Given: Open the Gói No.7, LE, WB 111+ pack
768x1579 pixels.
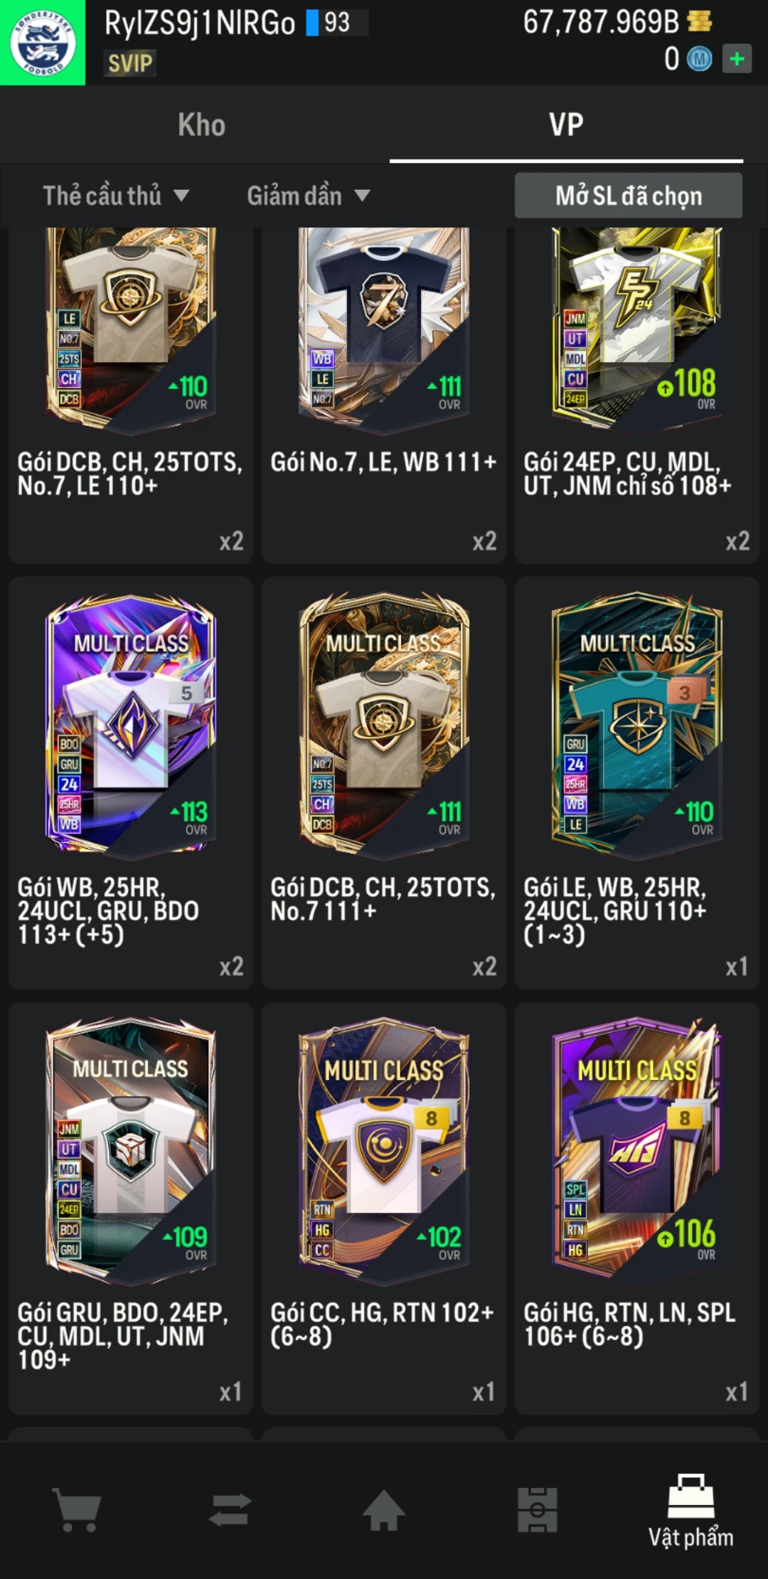Looking at the screenshot, I should [x=384, y=395].
